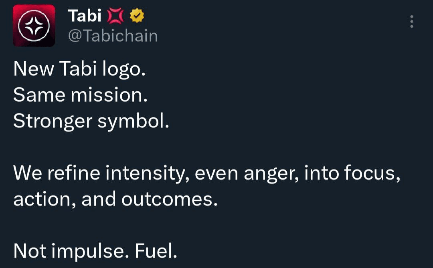This screenshot has width=433, height=268.
Task: Open the @Tabichain handle link
Action: pos(113,36)
